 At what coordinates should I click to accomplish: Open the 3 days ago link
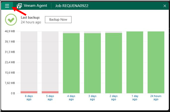(92, 98)
